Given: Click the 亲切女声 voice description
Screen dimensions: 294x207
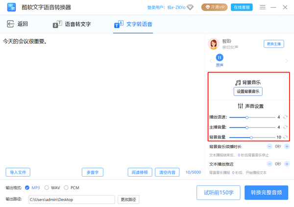Looking at the screenshot, I should (x=230, y=47).
